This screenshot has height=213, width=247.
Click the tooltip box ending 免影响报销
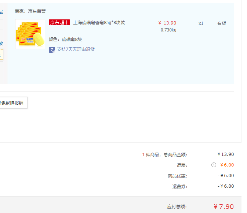[x=13, y=103]
